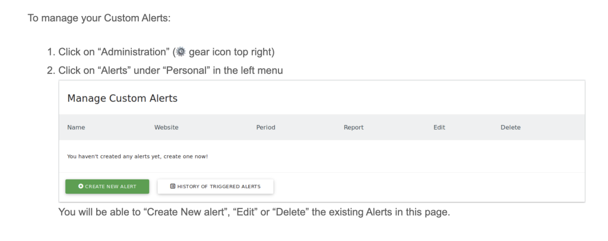
Task: Click step 2 about Alerts under Personal
Action: pyautogui.click(x=170, y=70)
